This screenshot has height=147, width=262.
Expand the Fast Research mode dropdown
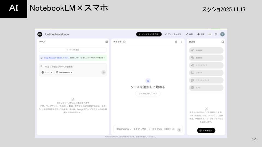tap(64, 72)
